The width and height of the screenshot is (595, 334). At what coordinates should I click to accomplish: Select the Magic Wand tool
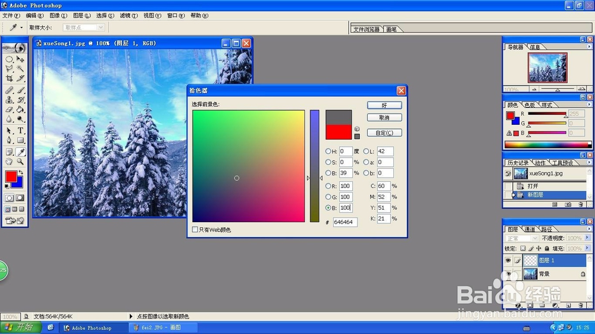20,68
